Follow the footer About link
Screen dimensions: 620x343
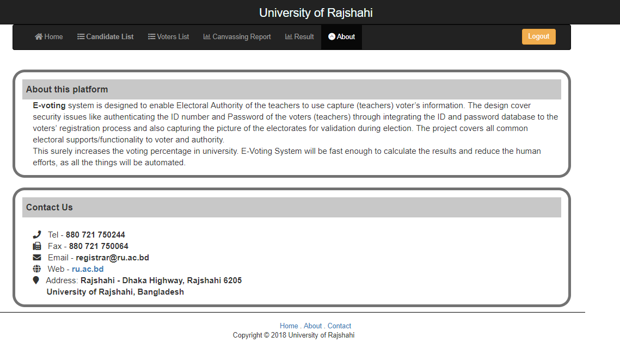pos(313,326)
